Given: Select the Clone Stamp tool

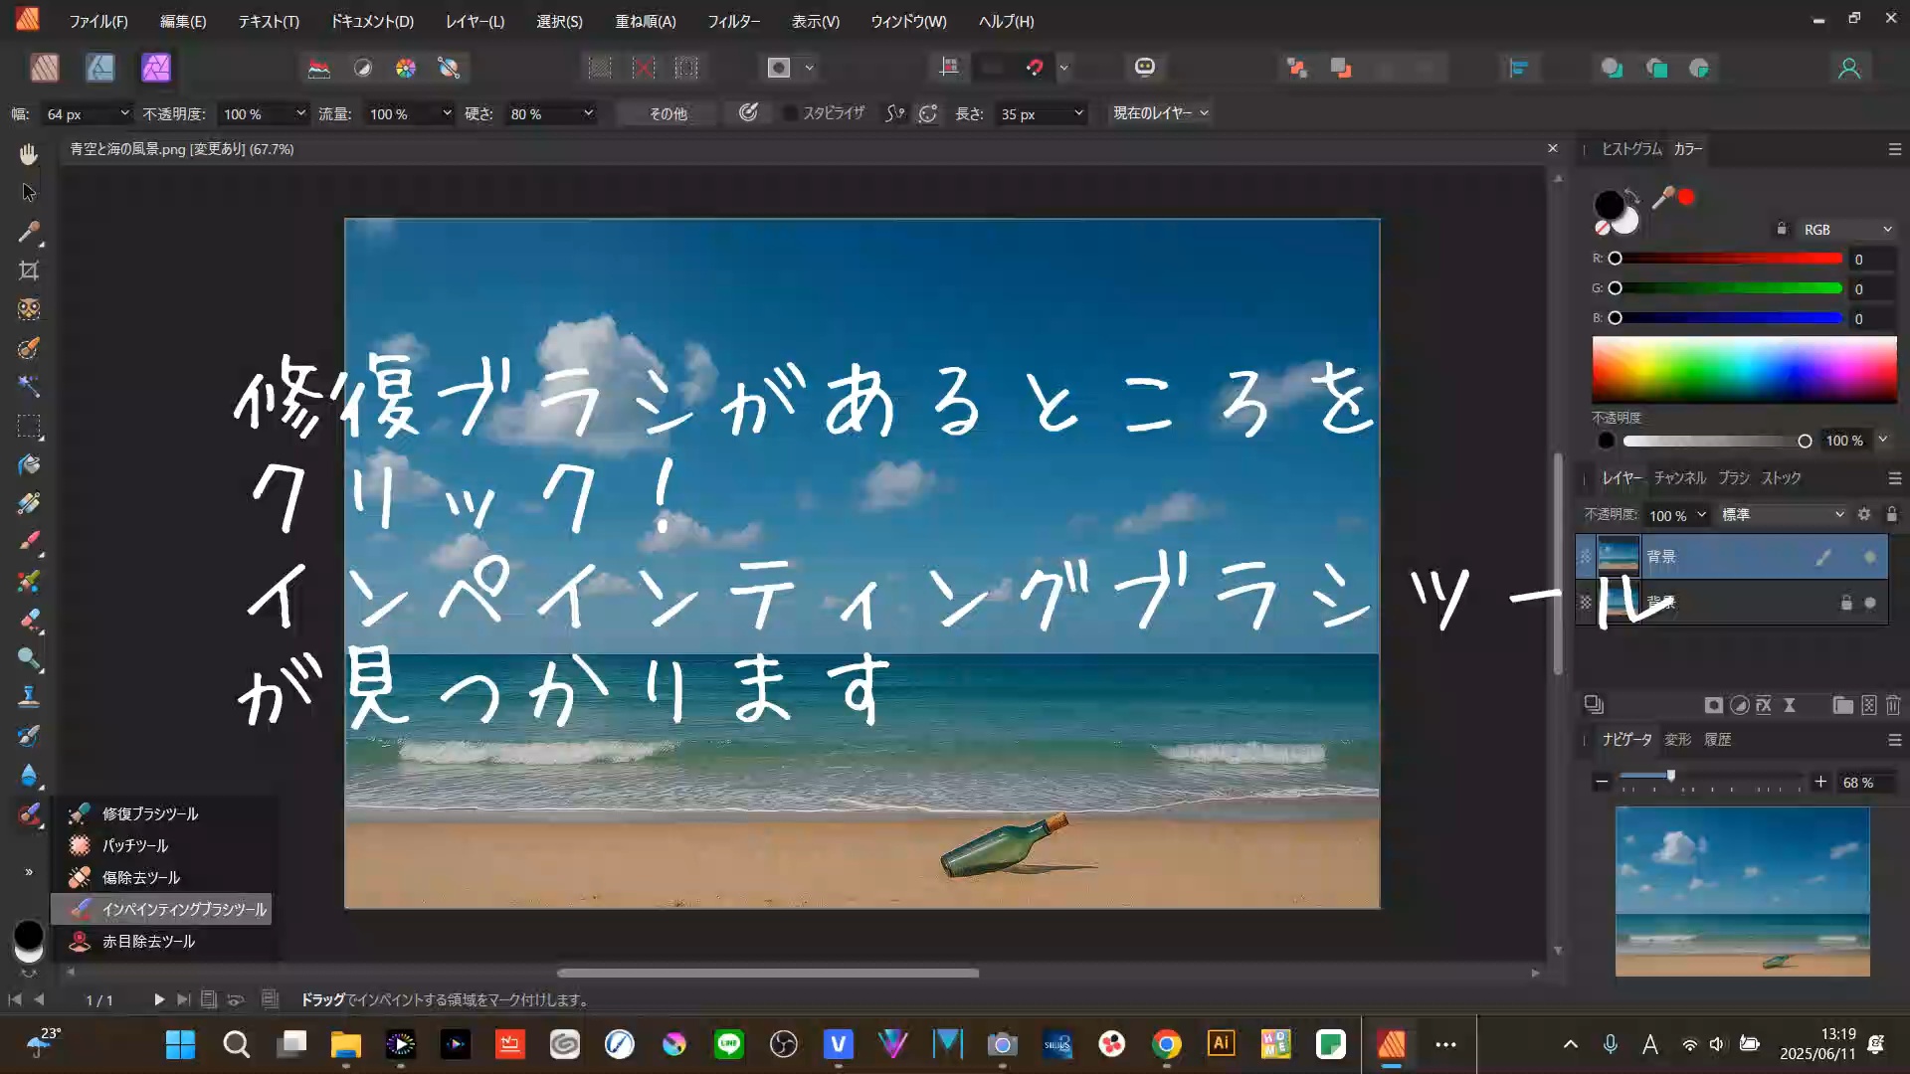Looking at the screenshot, I should [28, 697].
